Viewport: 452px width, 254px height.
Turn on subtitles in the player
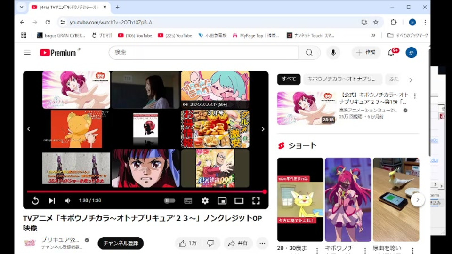click(x=188, y=201)
